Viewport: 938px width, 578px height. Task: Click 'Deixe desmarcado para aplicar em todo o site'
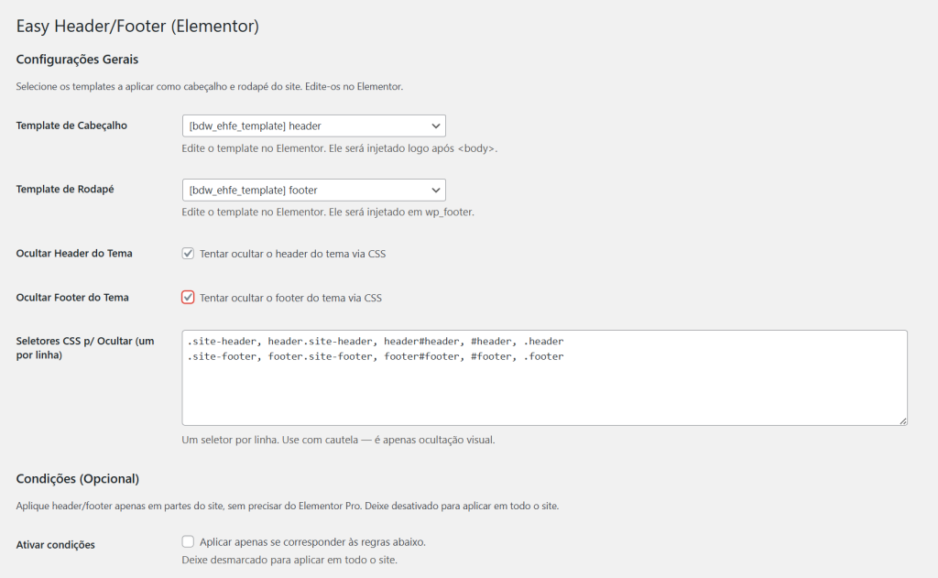point(289,560)
